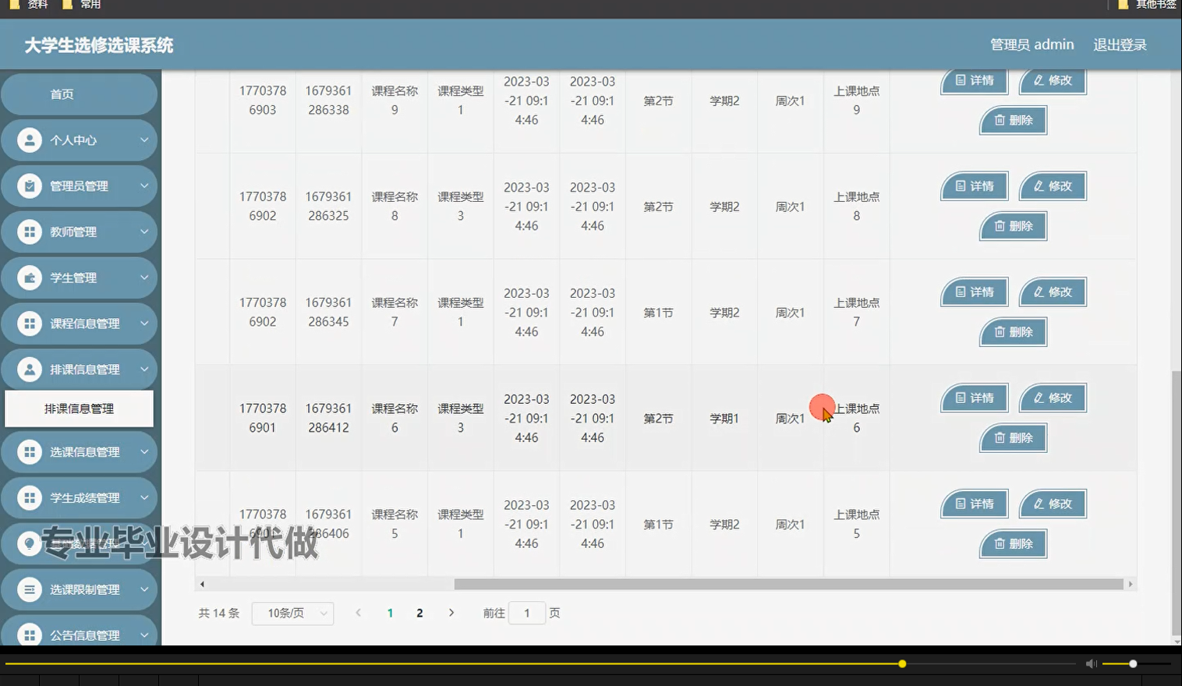Click the 1679361 286412 cell
This screenshot has width=1182, height=686.
click(328, 419)
